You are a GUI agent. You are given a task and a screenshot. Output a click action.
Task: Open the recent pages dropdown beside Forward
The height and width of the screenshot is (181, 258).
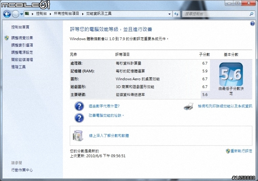pos(21,14)
